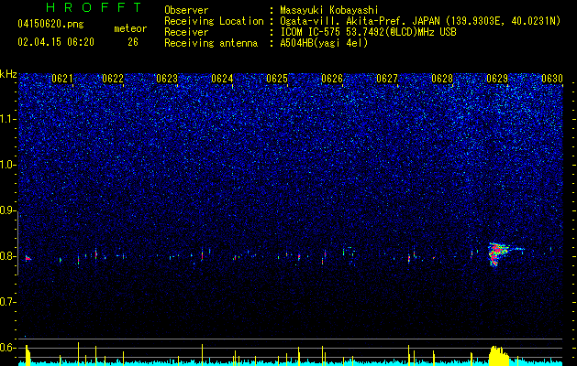The image size is (577, 366).
Task: Click the 0626 time marker
Action: (332, 79)
